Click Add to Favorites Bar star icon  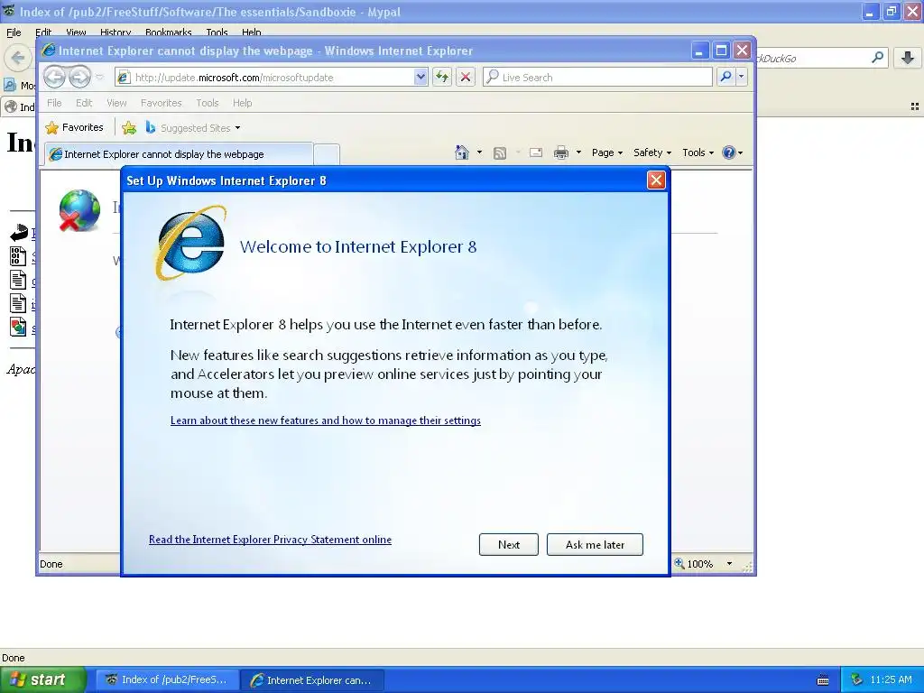[x=129, y=127]
